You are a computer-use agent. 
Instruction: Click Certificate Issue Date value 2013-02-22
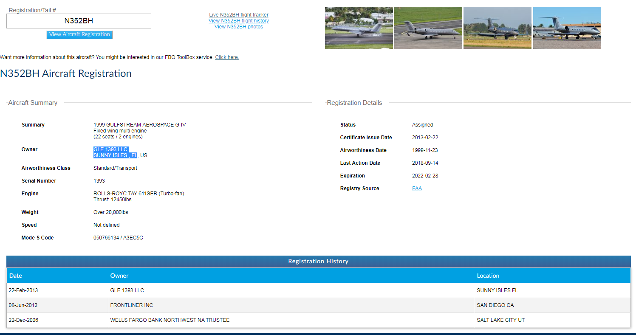click(x=425, y=138)
